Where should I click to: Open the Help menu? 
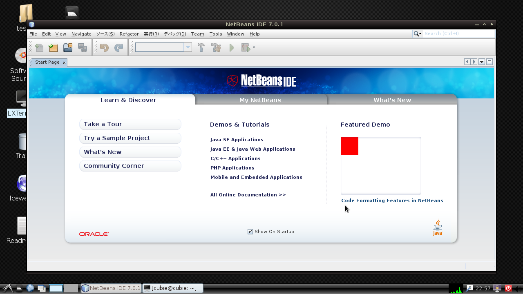[255, 34]
